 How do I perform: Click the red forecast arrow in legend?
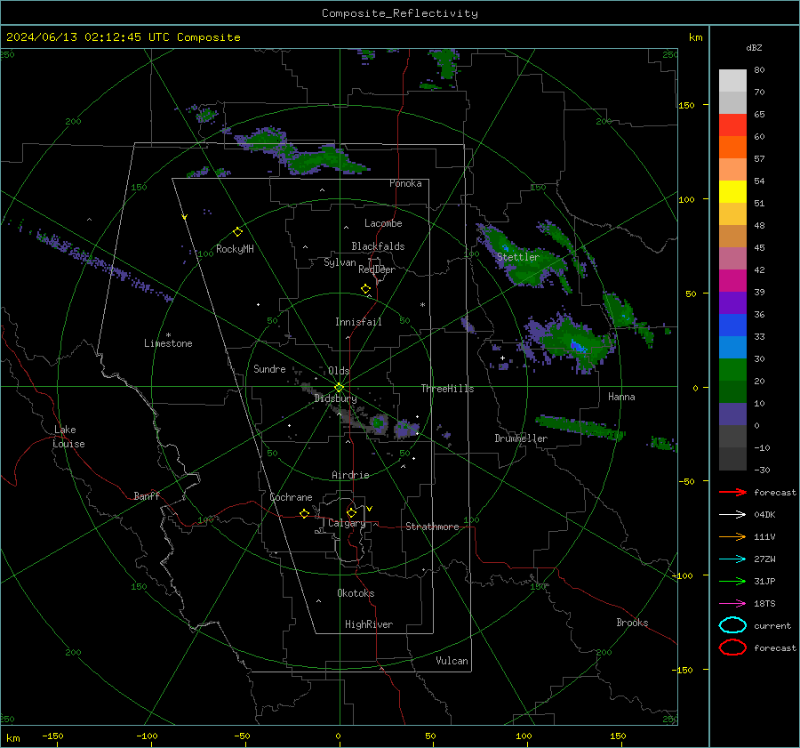point(732,492)
